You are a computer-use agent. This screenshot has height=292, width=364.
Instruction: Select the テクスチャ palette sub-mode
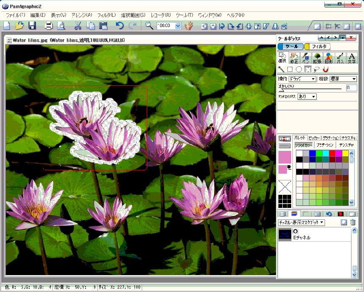coord(346,145)
